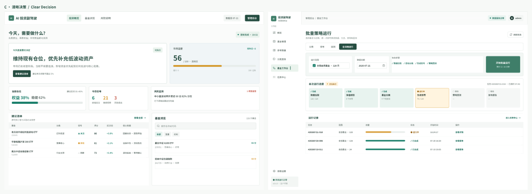This screenshot has width=532, height=194.
Task: Click the 基金管理 database icon in sidebar
Action: (x=274, y=41)
